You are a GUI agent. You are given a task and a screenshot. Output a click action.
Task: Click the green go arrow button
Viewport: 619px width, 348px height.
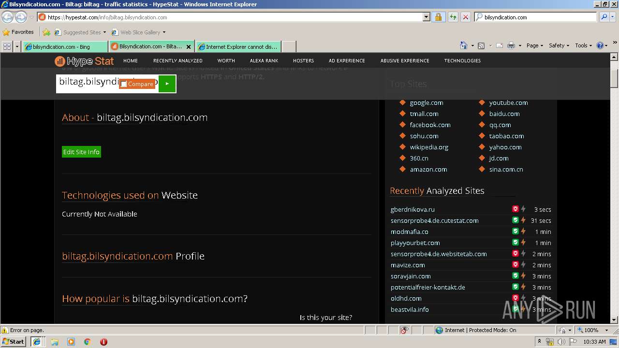pyautogui.click(x=167, y=84)
